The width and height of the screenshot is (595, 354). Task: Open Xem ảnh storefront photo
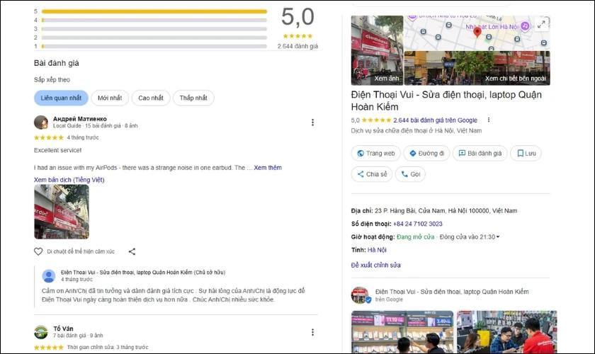point(377,50)
